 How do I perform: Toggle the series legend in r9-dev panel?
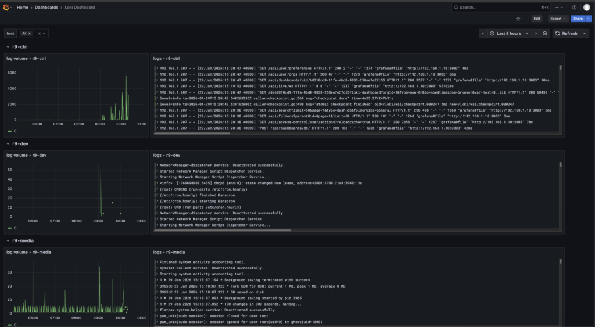click(10, 228)
